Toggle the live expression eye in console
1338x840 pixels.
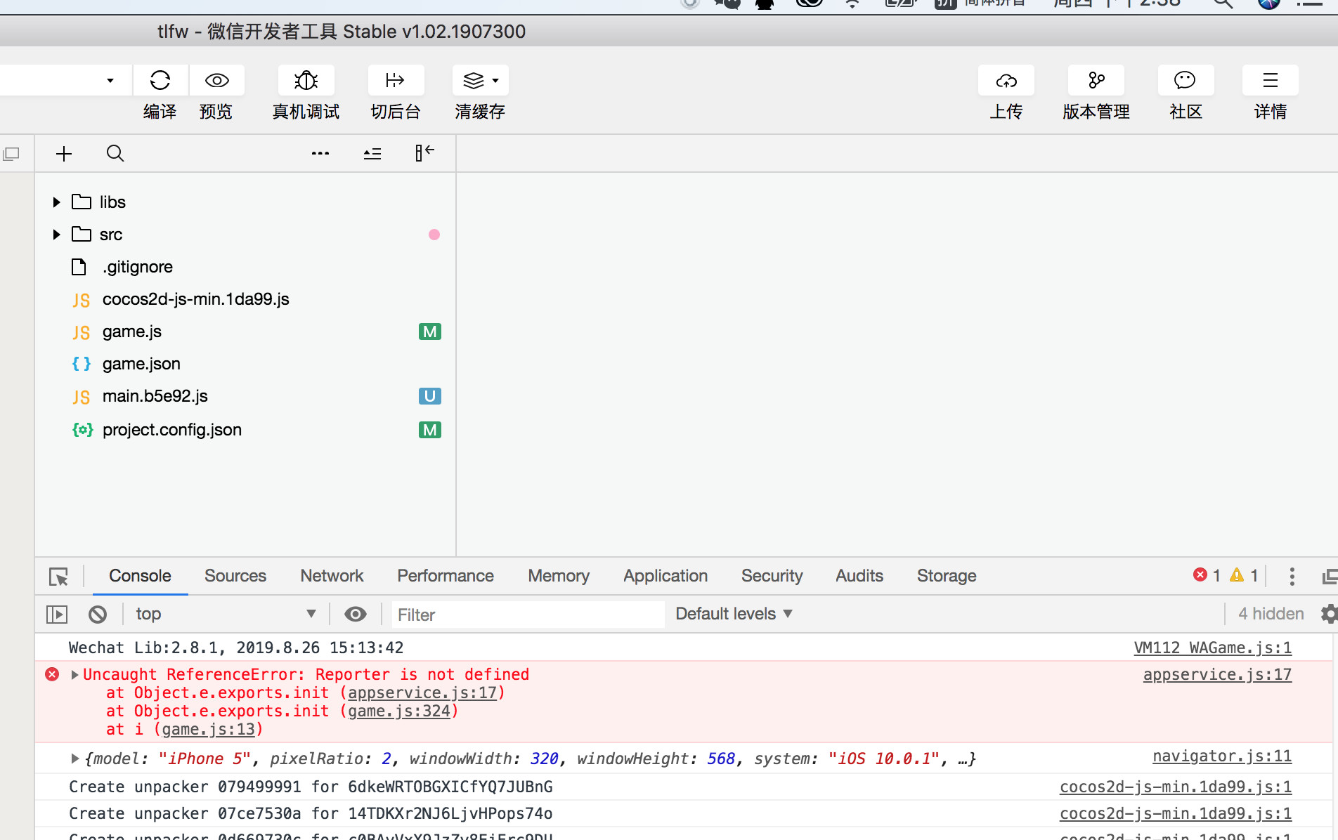(x=356, y=615)
